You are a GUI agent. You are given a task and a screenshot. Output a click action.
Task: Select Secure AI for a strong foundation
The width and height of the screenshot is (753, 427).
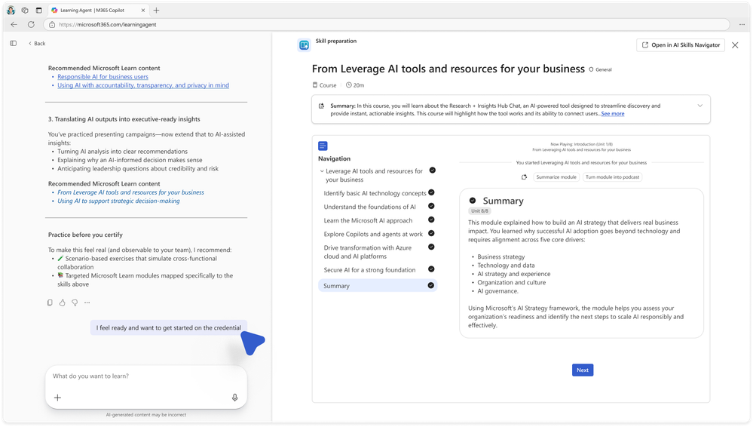point(370,270)
